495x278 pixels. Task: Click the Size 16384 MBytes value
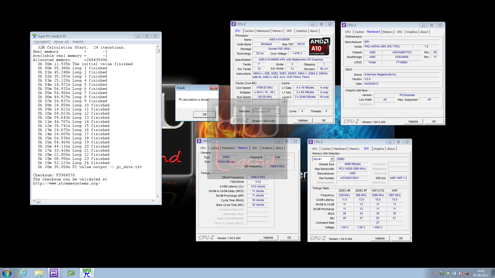pyautogui.click(x=226, y=162)
